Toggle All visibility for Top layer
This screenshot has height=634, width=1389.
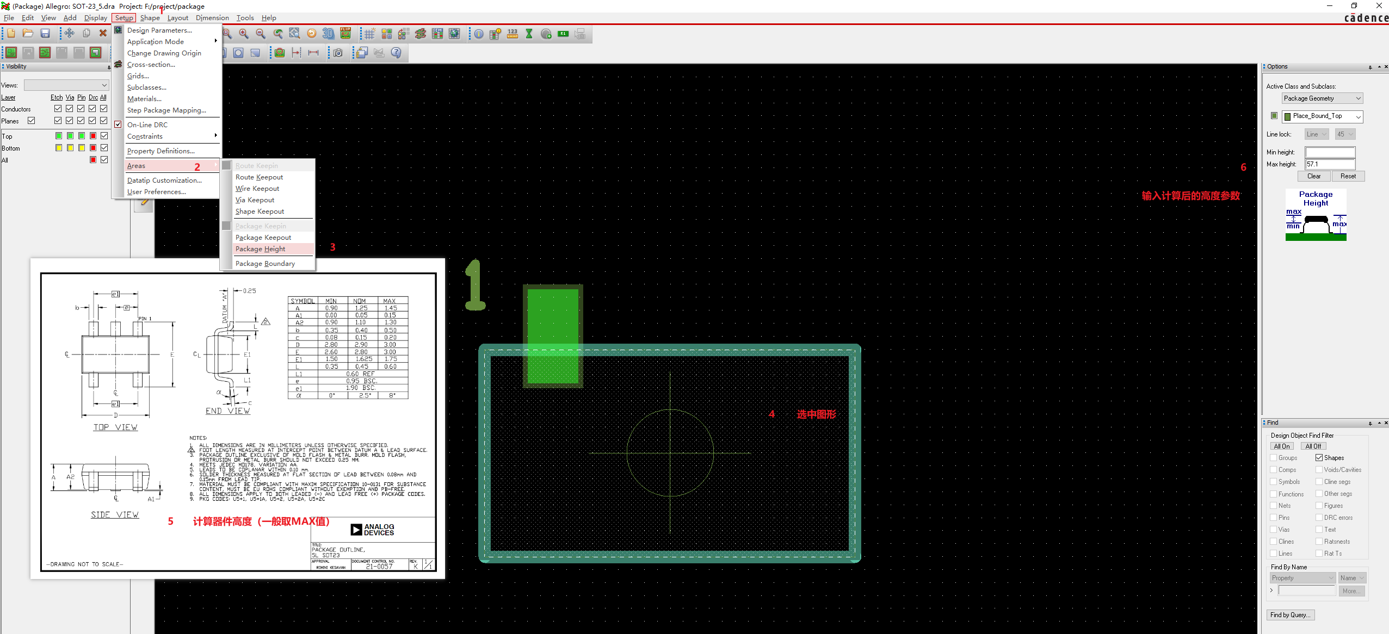click(104, 136)
